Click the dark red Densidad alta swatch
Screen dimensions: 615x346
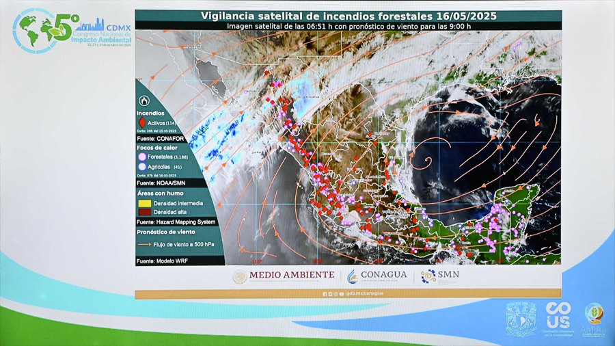(x=144, y=212)
